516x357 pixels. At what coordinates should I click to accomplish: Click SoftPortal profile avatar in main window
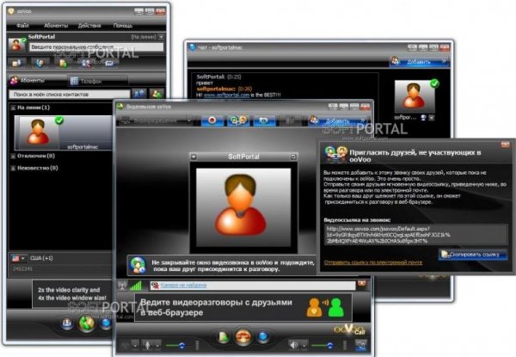click(16, 45)
